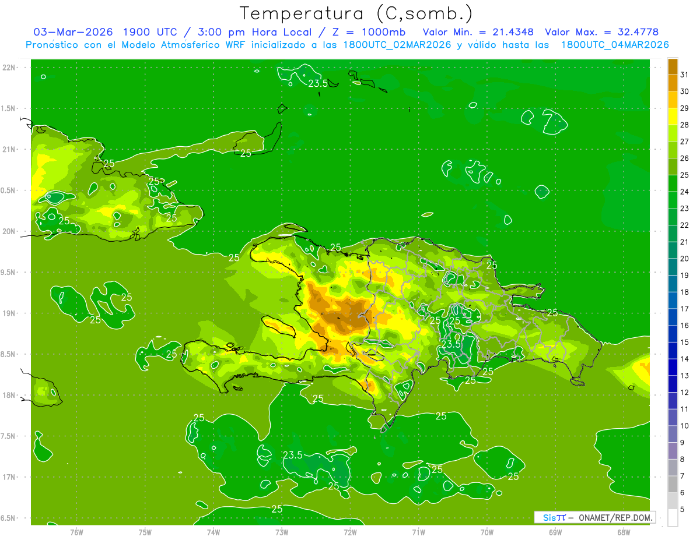Click purple legend swatch between 8 and 9
This screenshot has height=540, width=700.
(673, 450)
